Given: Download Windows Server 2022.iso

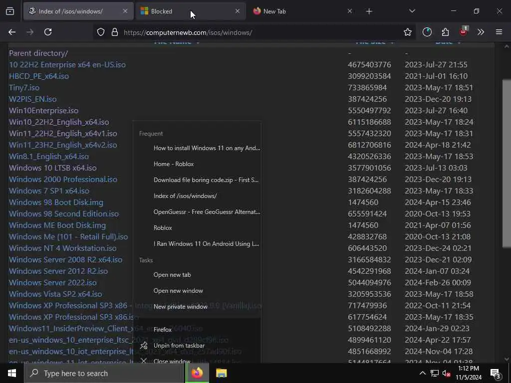Looking at the screenshot, I should click(x=53, y=282).
